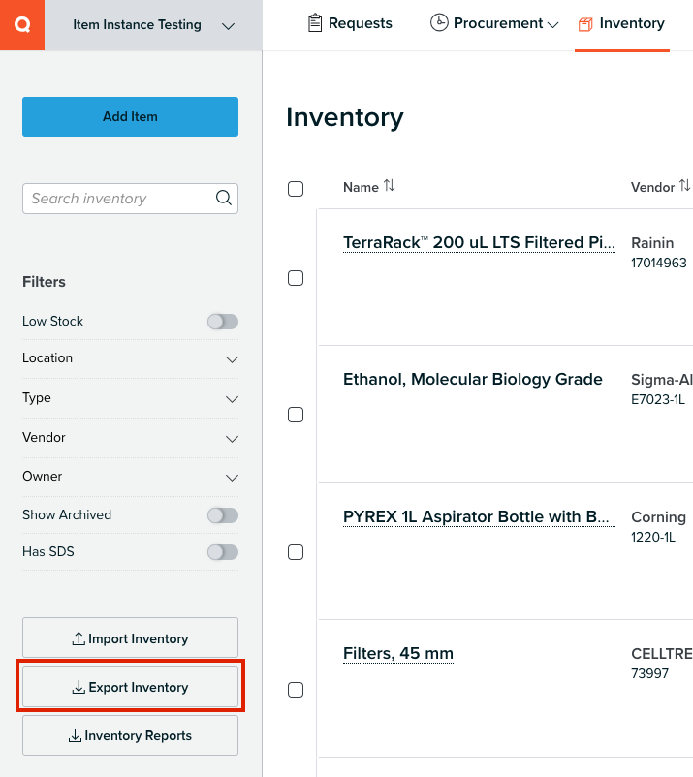
Task: Check the PYREX 1L Aspirator Bottle checkbox
Action: pyautogui.click(x=296, y=552)
